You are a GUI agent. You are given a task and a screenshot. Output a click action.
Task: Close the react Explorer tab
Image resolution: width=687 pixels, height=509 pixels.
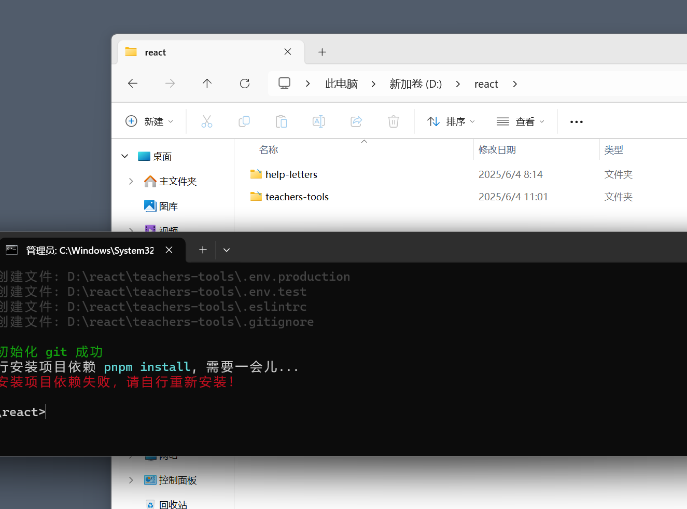point(288,52)
